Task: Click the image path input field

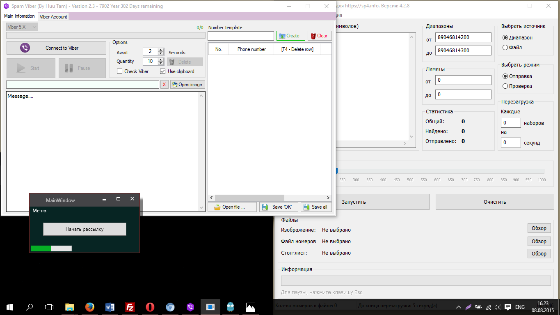Action: tap(82, 85)
